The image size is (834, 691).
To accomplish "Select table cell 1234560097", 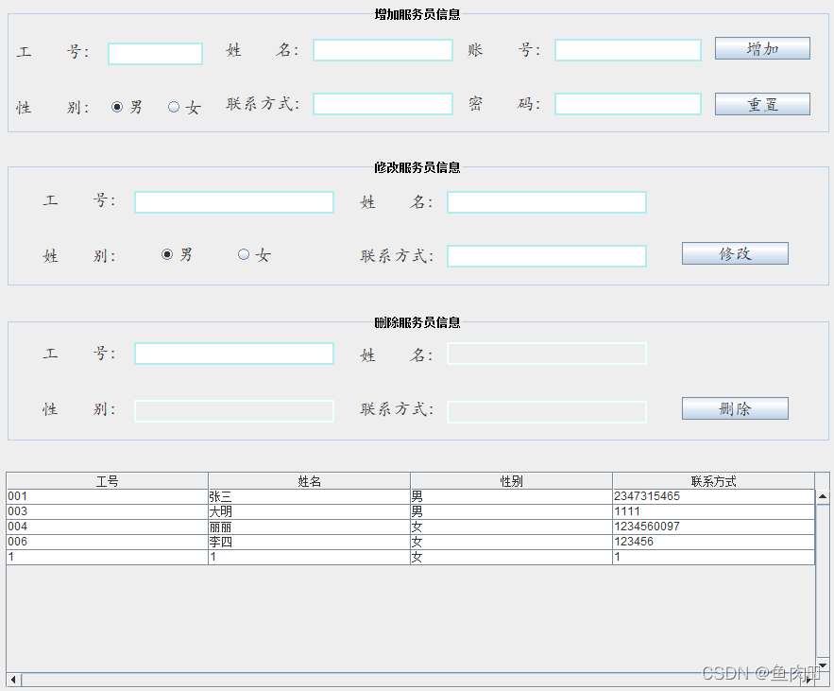I will 713,527.
